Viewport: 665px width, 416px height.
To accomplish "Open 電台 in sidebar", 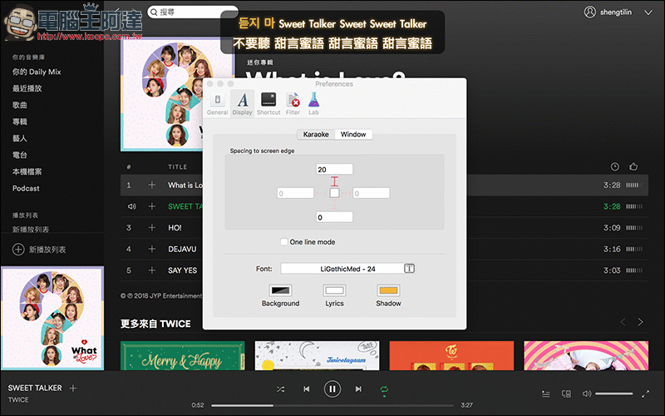I will (x=19, y=155).
